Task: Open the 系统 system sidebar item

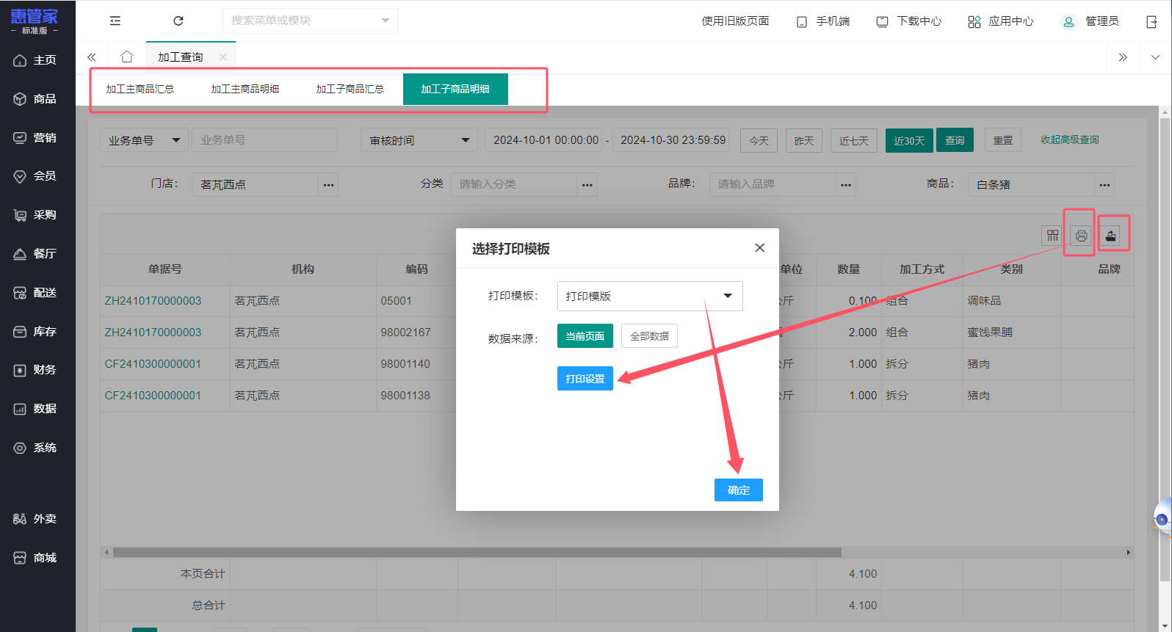Action: pyautogui.click(x=35, y=448)
